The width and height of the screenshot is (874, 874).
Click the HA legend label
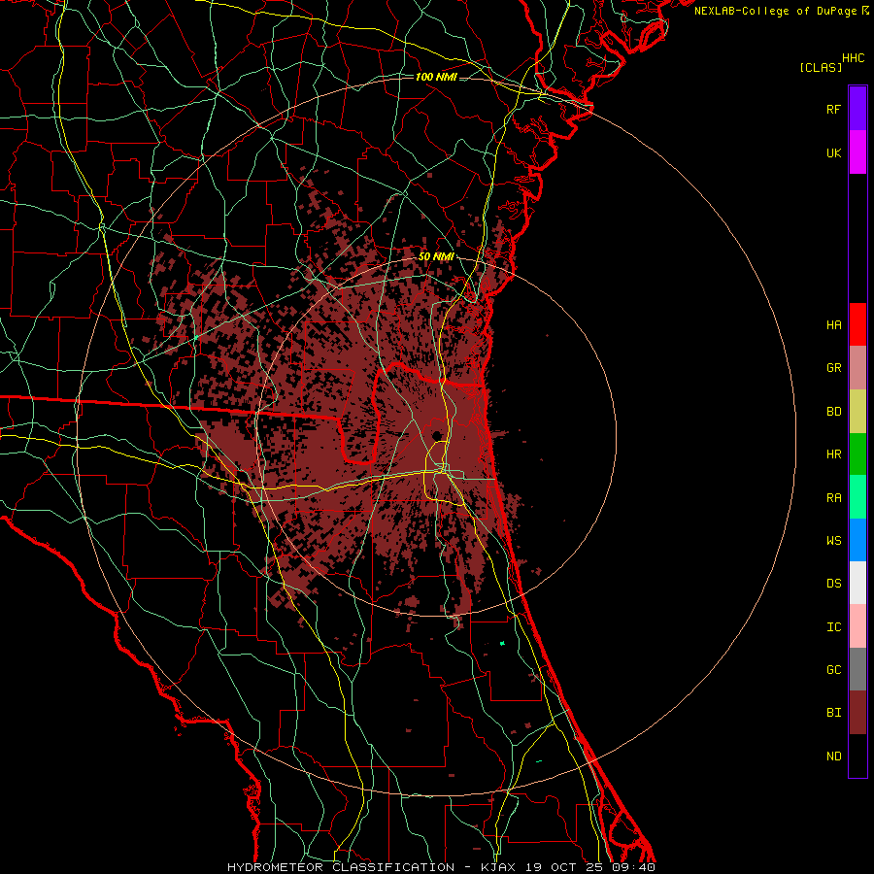834,325
